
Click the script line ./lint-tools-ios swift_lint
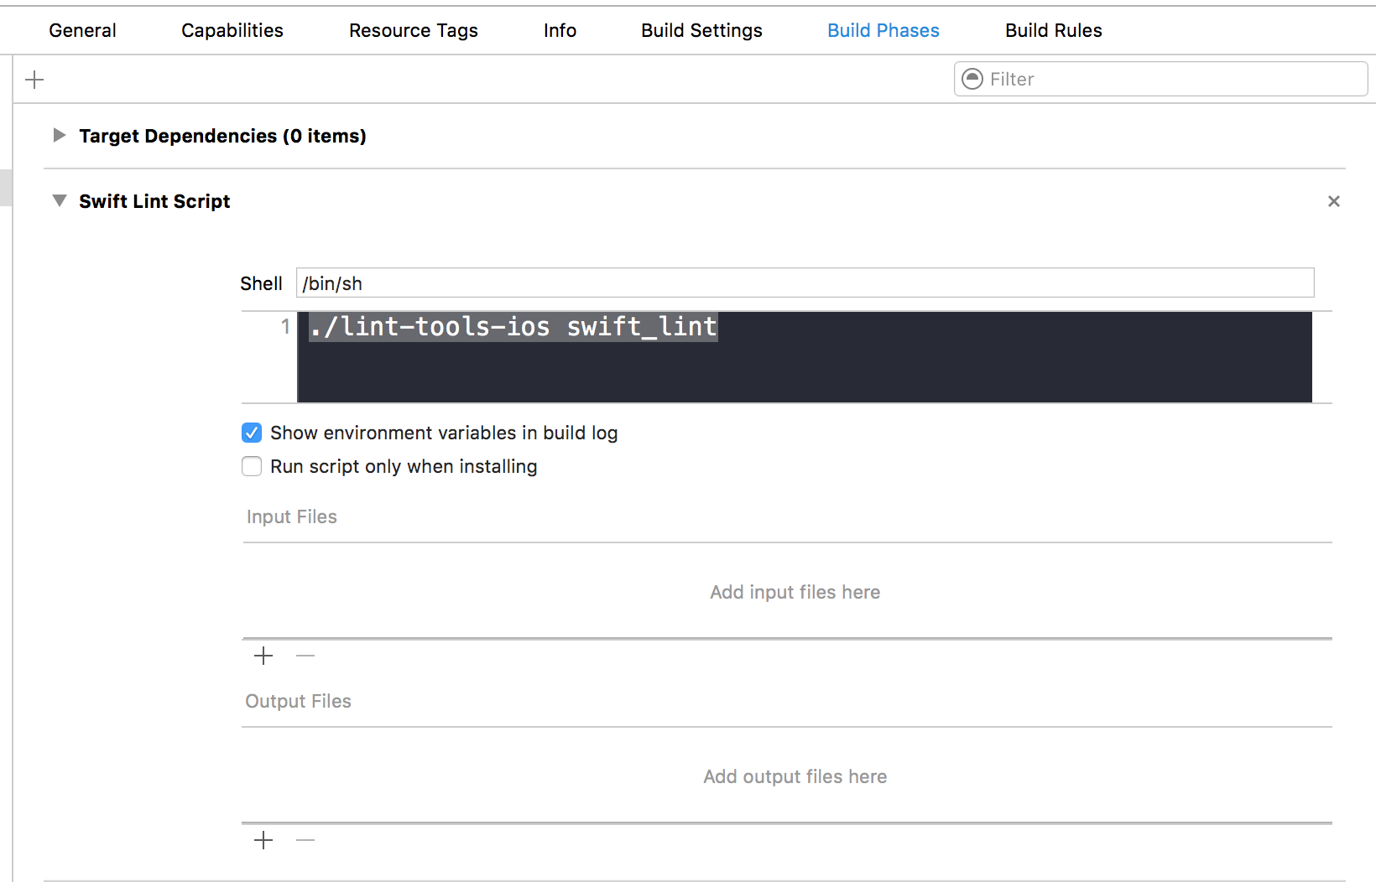[x=513, y=326]
